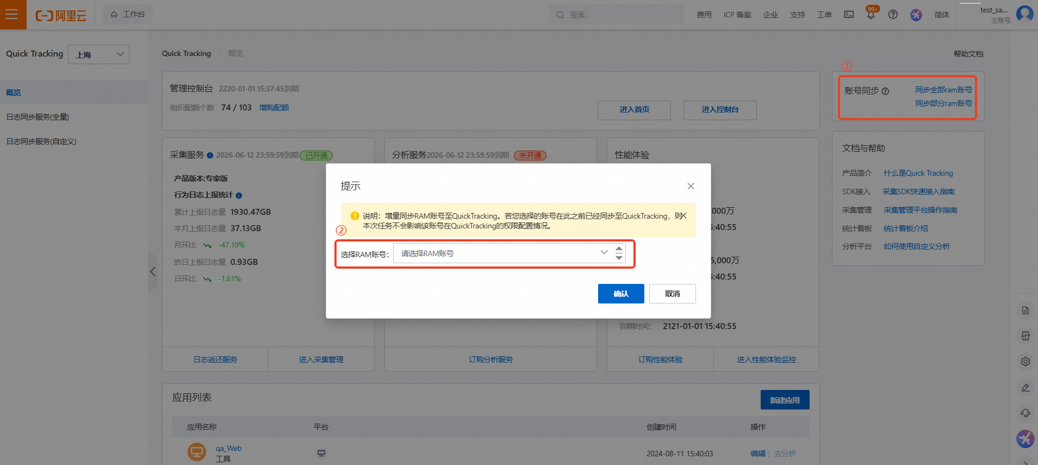
Task: Expand the 上海 region dropdown
Action: point(98,54)
